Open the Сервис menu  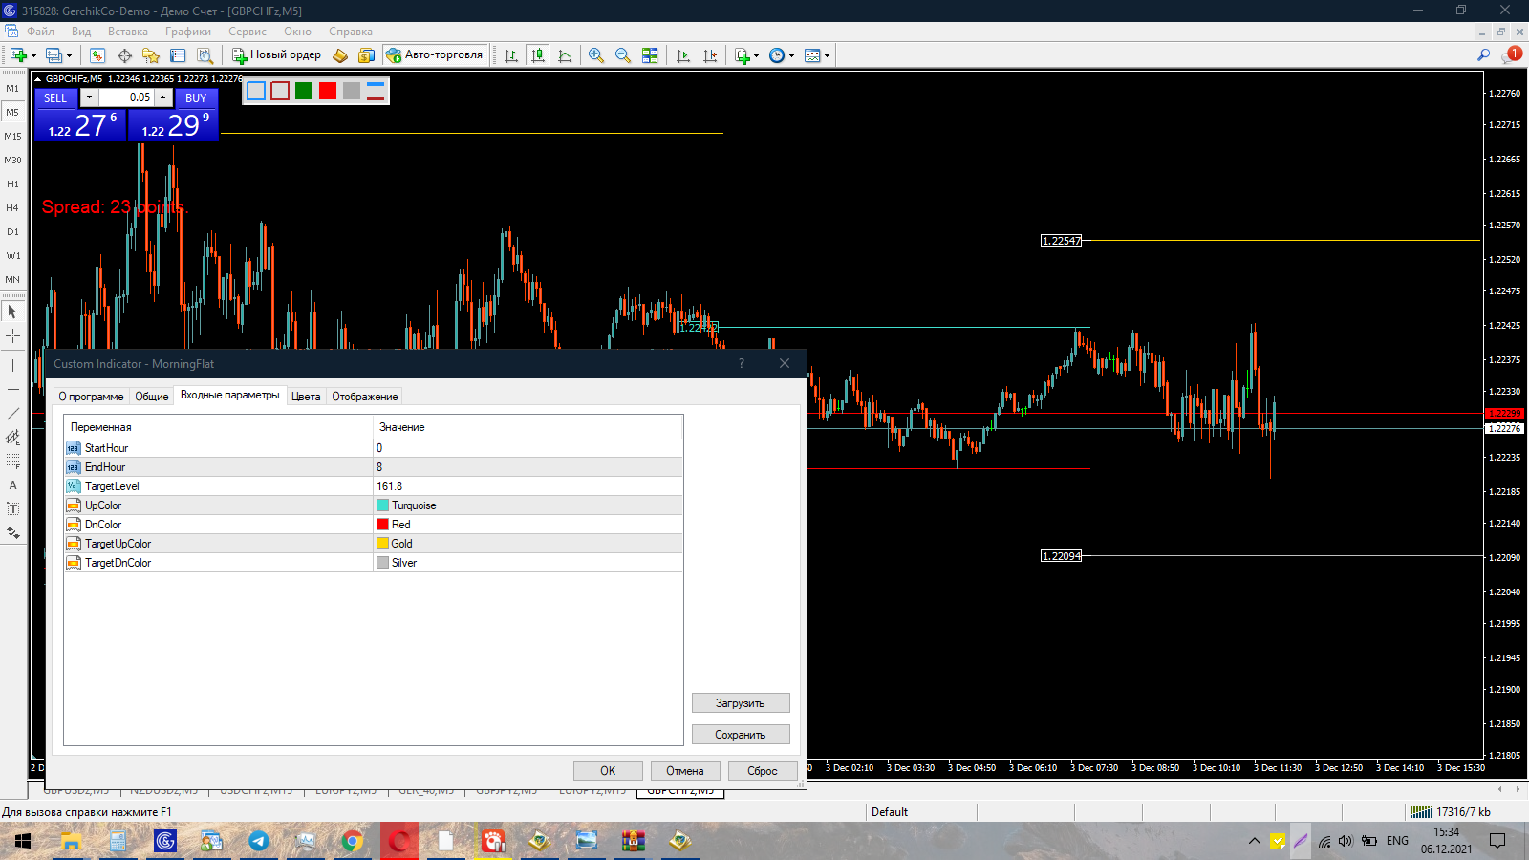tap(247, 32)
